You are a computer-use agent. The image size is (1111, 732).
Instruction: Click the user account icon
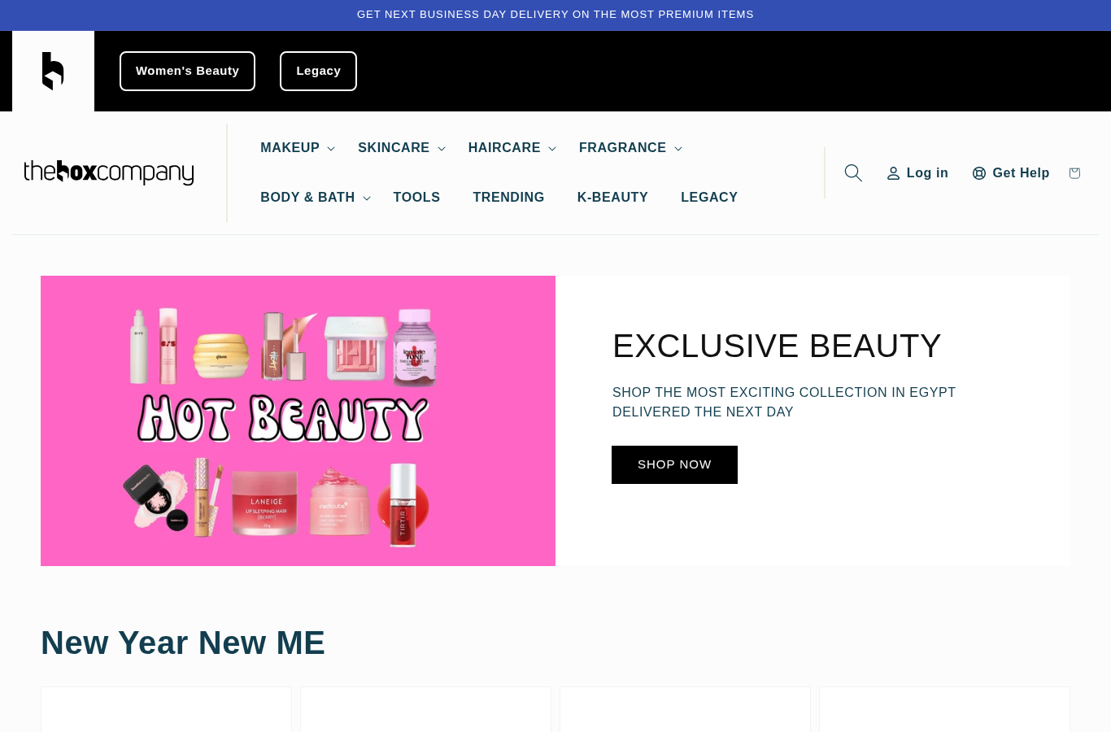pos(893,173)
